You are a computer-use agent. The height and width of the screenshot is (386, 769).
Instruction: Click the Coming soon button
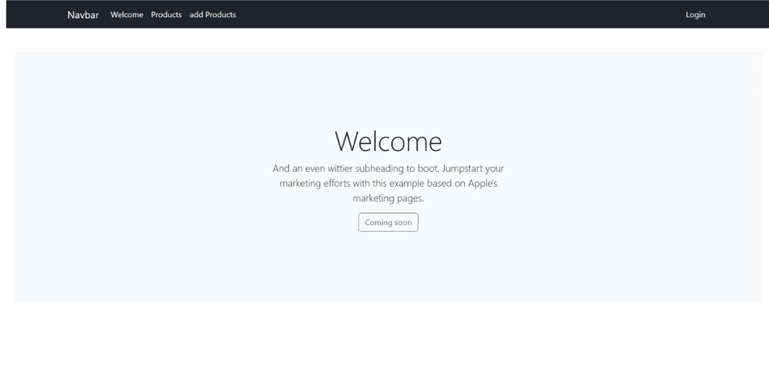(x=388, y=222)
